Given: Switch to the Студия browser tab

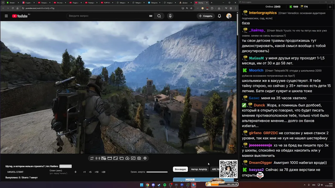Looking at the screenshot, I should 28,3.
